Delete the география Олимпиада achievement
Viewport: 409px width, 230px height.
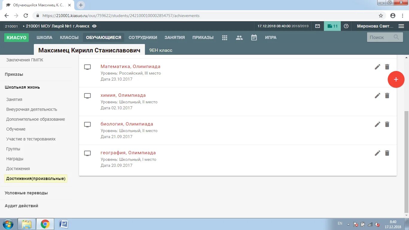click(387, 153)
